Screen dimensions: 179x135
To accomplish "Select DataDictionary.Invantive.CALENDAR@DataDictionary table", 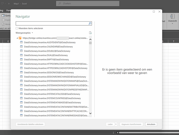I will pos(48,47).
